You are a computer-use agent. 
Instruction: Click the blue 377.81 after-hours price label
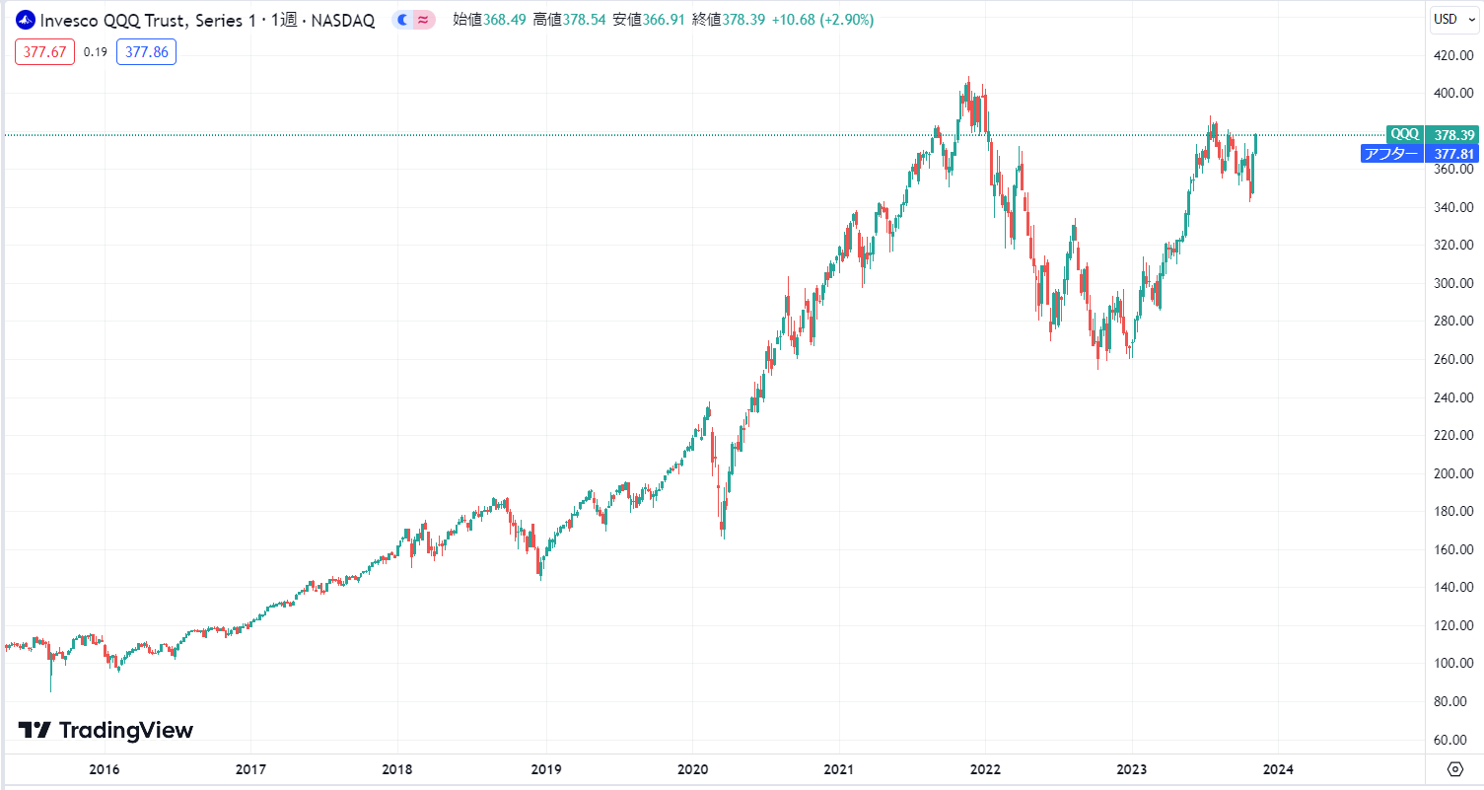(1454, 153)
